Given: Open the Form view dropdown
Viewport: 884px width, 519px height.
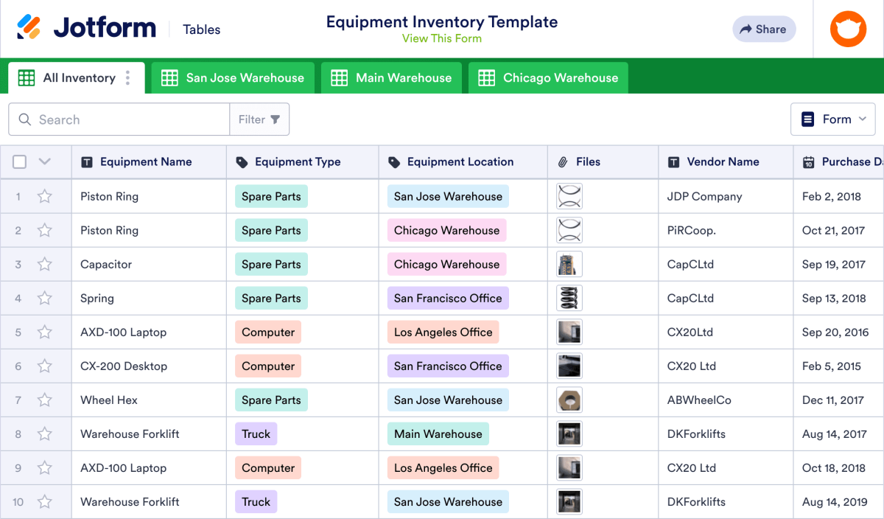Looking at the screenshot, I should point(833,119).
